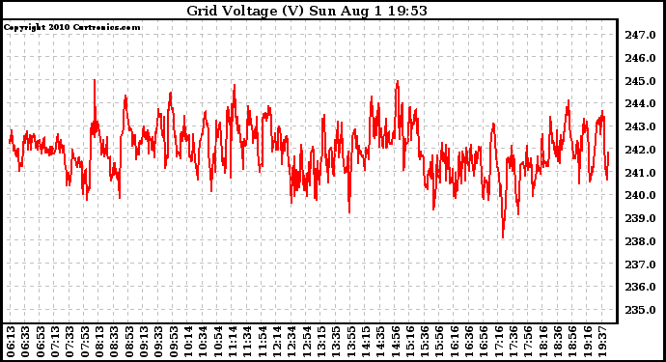The height and width of the screenshot is (362, 666).
Task: Click the 06:33 time axis label
Action: pyautogui.click(x=25, y=342)
